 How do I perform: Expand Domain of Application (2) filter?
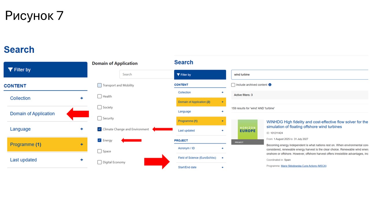pos(201,102)
